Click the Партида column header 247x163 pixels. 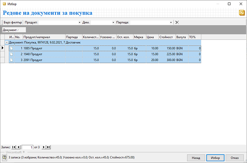pyautogui.click(x=74, y=37)
